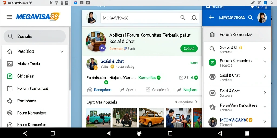Open the teal vintage car thumbnail
This screenshot has width=277, height=138.
98,118
